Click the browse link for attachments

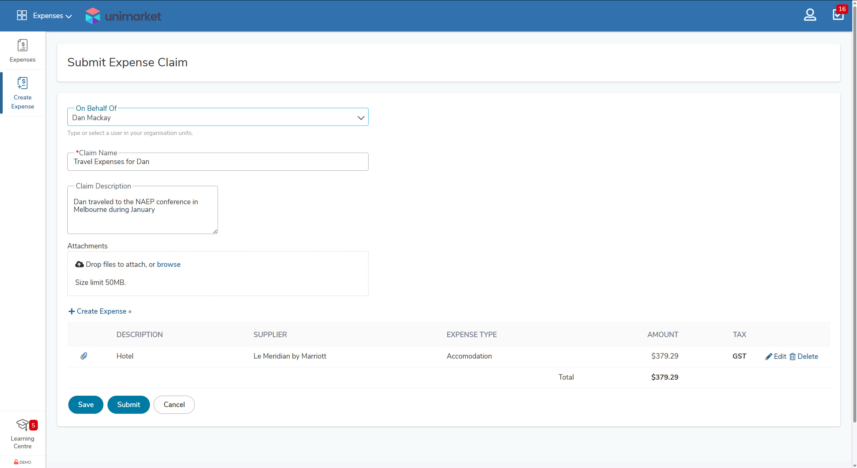click(169, 264)
